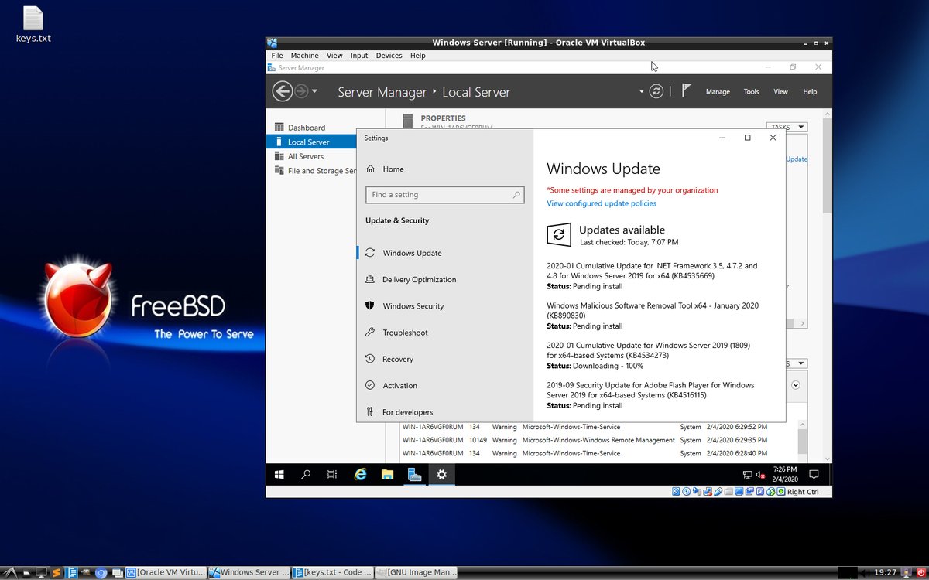Open File Explorer from the VM taskbar

click(x=387, y=475)
